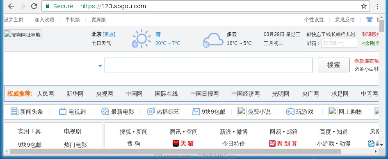Open 百度 • 知道 site link
The image size is (388, 159).
click(334, 132)
